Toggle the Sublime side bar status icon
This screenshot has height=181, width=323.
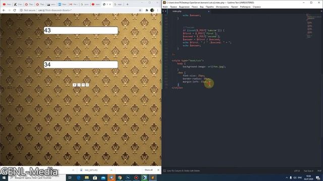tap(165, 171)
